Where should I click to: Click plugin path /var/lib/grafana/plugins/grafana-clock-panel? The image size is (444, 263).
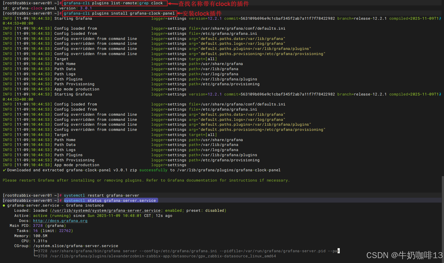[x=229, y=170]
